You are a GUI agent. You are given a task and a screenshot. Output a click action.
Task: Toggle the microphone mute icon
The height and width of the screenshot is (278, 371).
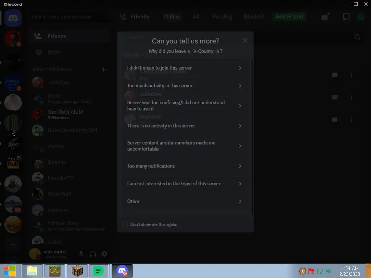(x=81, y=254)
